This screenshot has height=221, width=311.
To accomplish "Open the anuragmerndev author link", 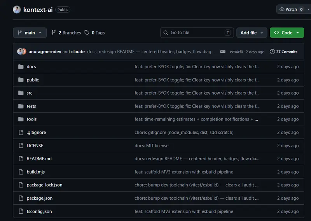I will (x=45, y=52).
